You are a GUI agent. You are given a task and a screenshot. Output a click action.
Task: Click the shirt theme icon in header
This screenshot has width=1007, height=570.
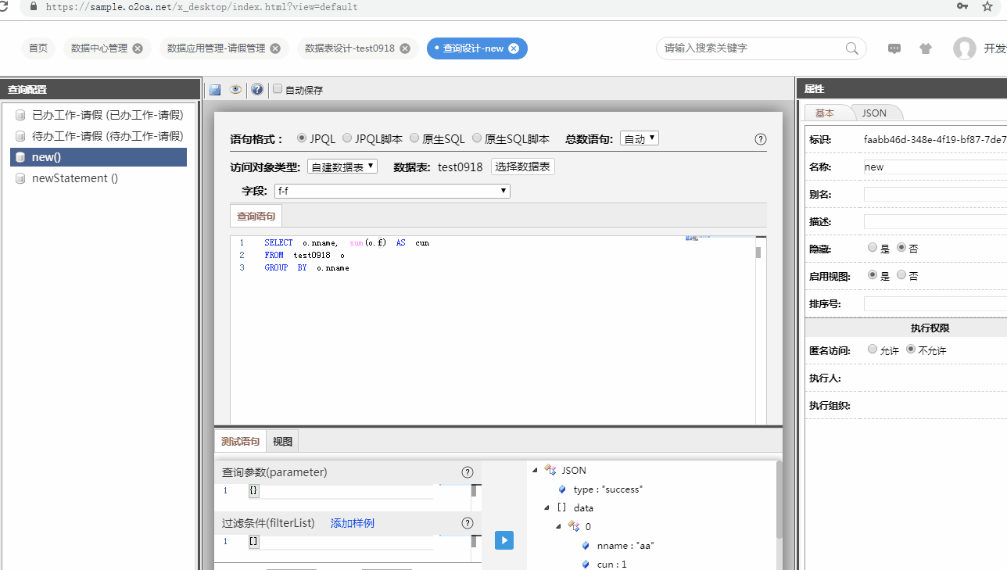click(926, 48)
